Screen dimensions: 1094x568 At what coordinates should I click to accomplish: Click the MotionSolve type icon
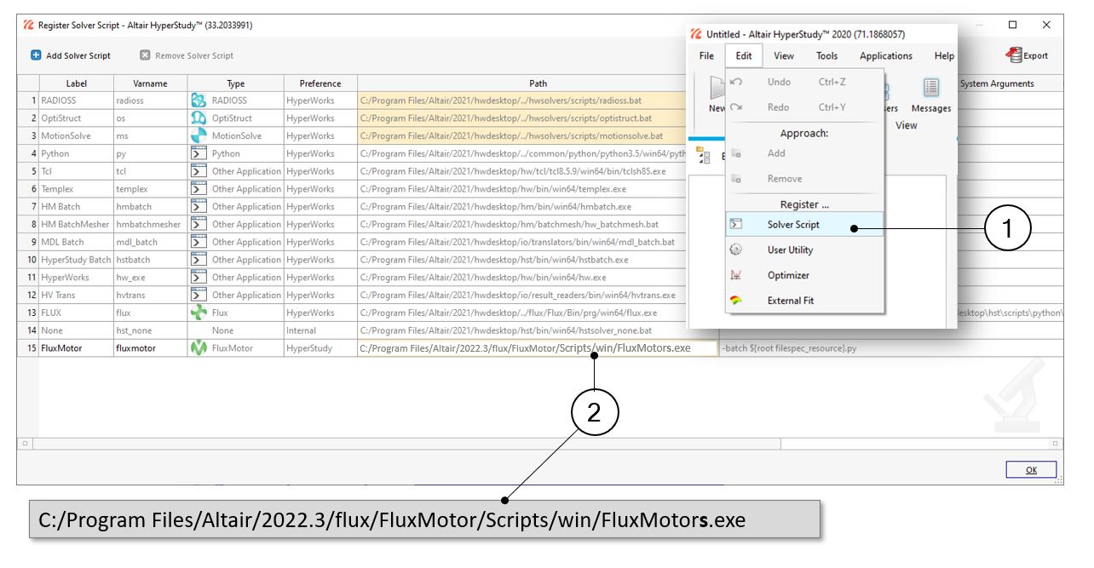[x=199, y=136]
